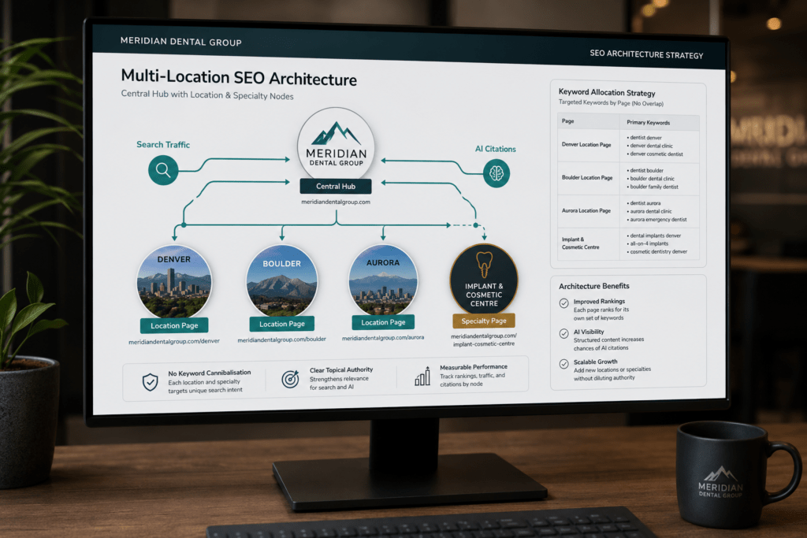The width and height of the screenshot is (807, 538).
Task: Click the 'Measurable Performance' heading
Action: (474, 367)
